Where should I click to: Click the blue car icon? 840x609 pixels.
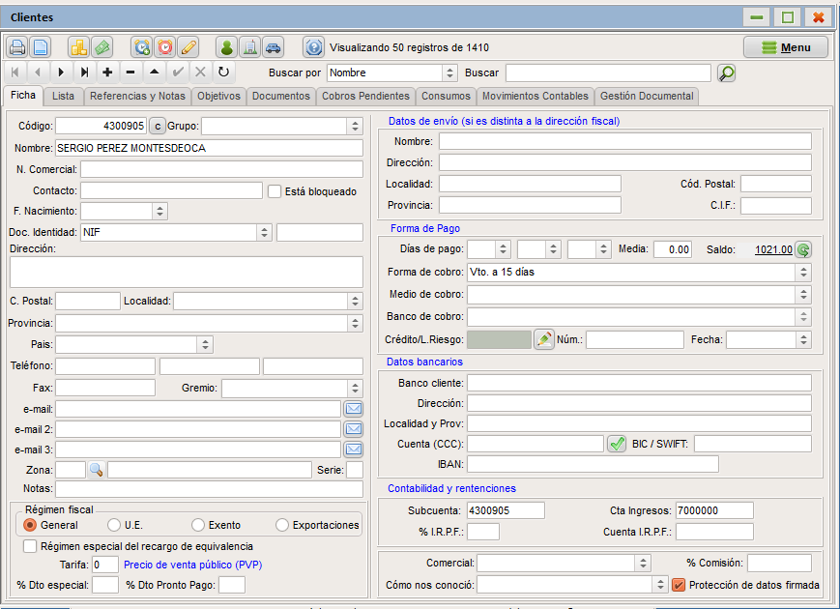pyautogui.click(x=273, y=47)
